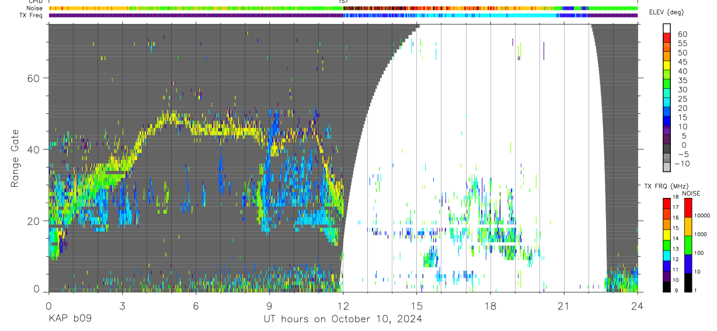The width and height of the screenshot is (717, 331).
Task: Click the 'TX Freq' row label at top
Action: (32, 15)
